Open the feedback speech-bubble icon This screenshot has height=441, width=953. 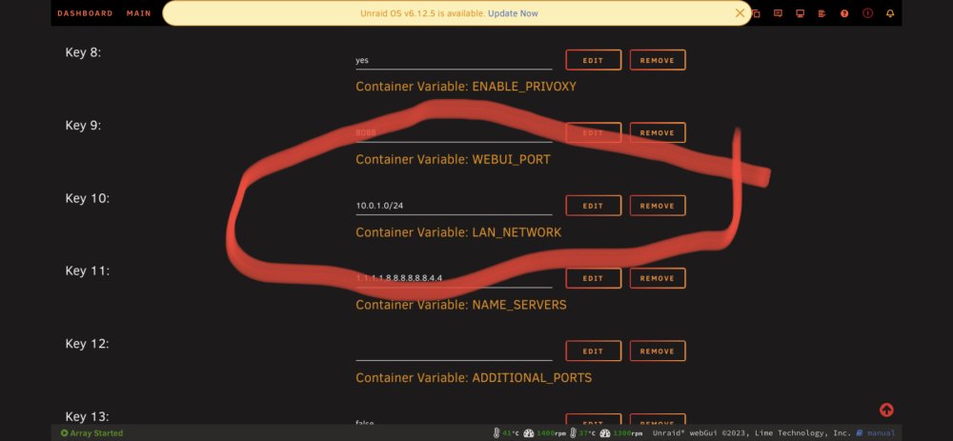click(778, 13)
